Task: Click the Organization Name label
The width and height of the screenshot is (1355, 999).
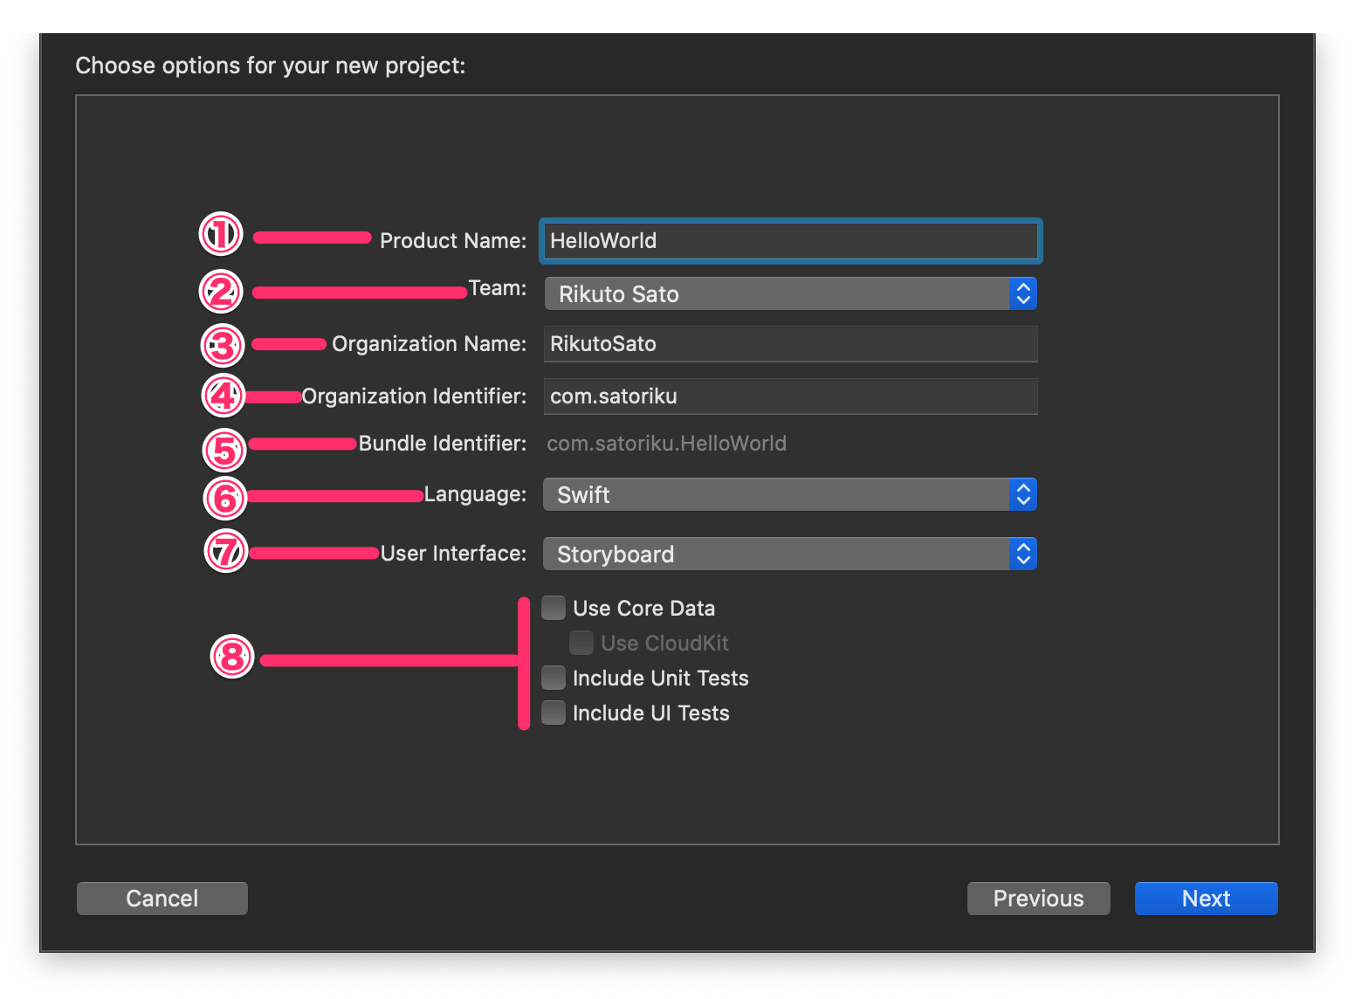Action: tap(430, 344)
